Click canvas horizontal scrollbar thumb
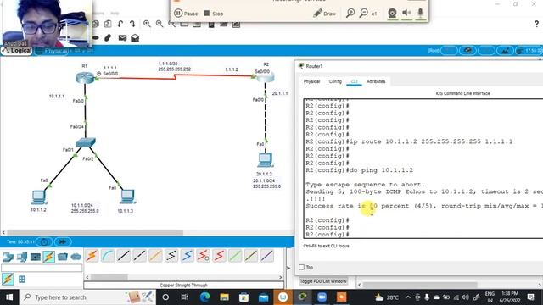Screen dimensions: 543x305 pos(94,233)
